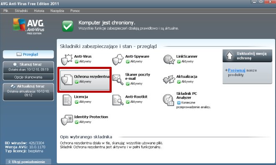Image resolution: width=276 pixels, height=165 pixels.
Task: Click the BD wirusów 426/3304 value
Action: tap(36, 143)
